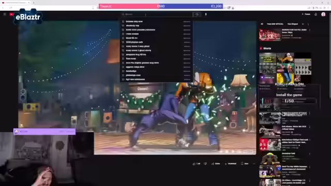Image resolution: width=331 pixels, height=186 pixels.
Task: Start voice search with microphone icon
Action: pos(206,14)
